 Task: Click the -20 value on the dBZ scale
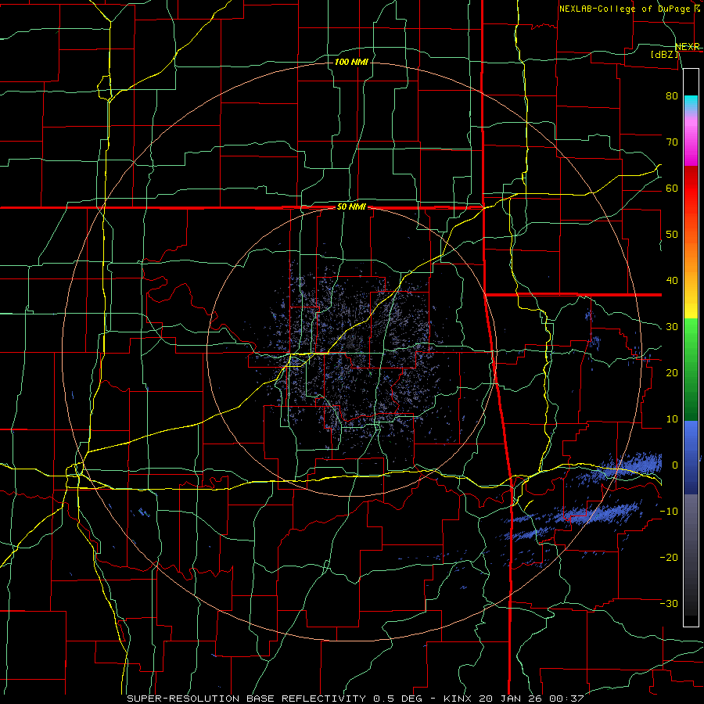coord(669,557)
